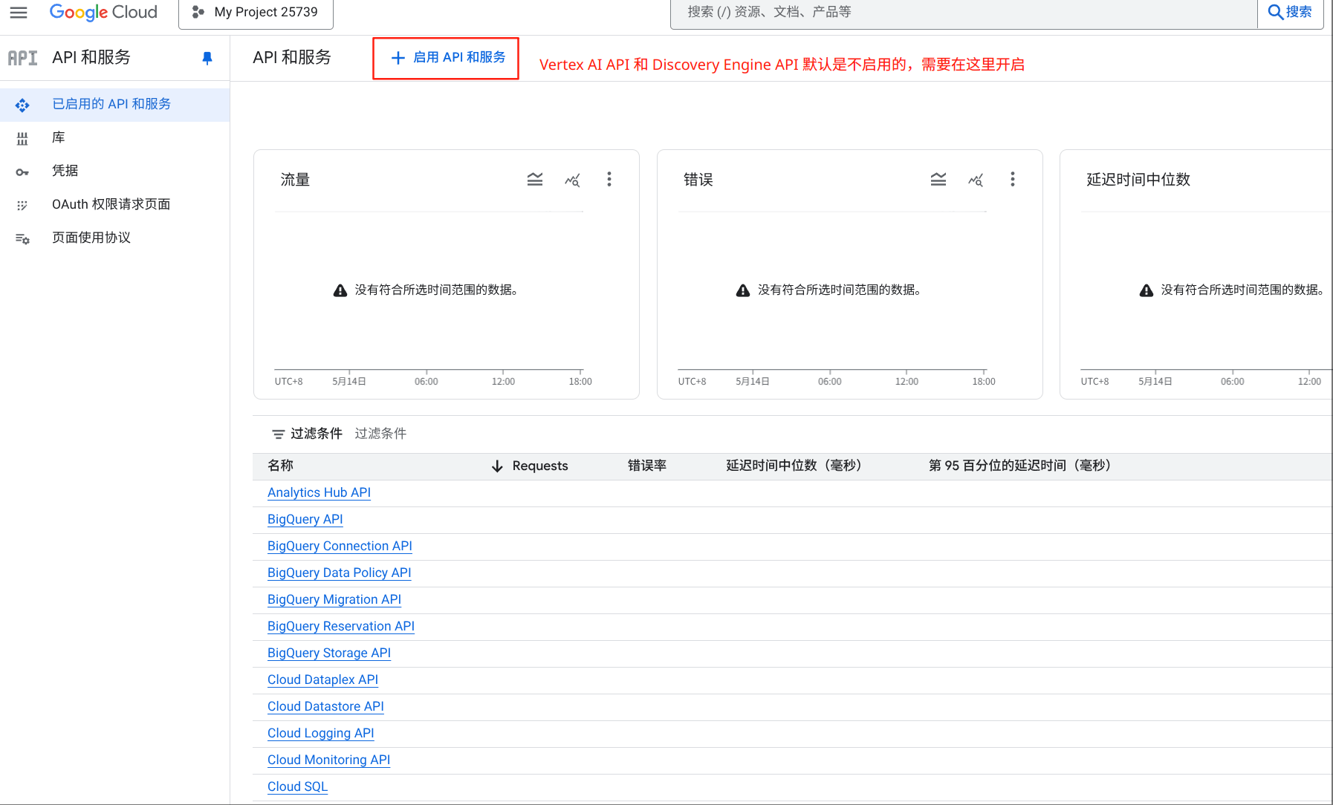Viewport: 1333px width, 805px height.
Task: Click the API 和服务 page heading
Action: pos(292,58)
